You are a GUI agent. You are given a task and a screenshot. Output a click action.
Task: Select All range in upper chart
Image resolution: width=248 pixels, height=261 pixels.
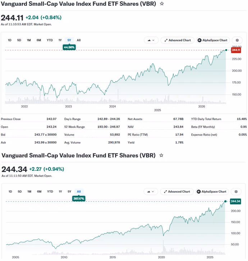(x=79, y=40)
